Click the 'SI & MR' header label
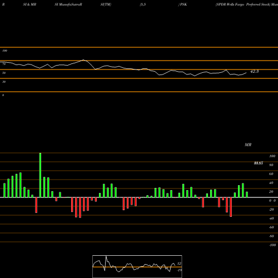The height and width of the screenshot is (278, 278). [x=29, y=4]
